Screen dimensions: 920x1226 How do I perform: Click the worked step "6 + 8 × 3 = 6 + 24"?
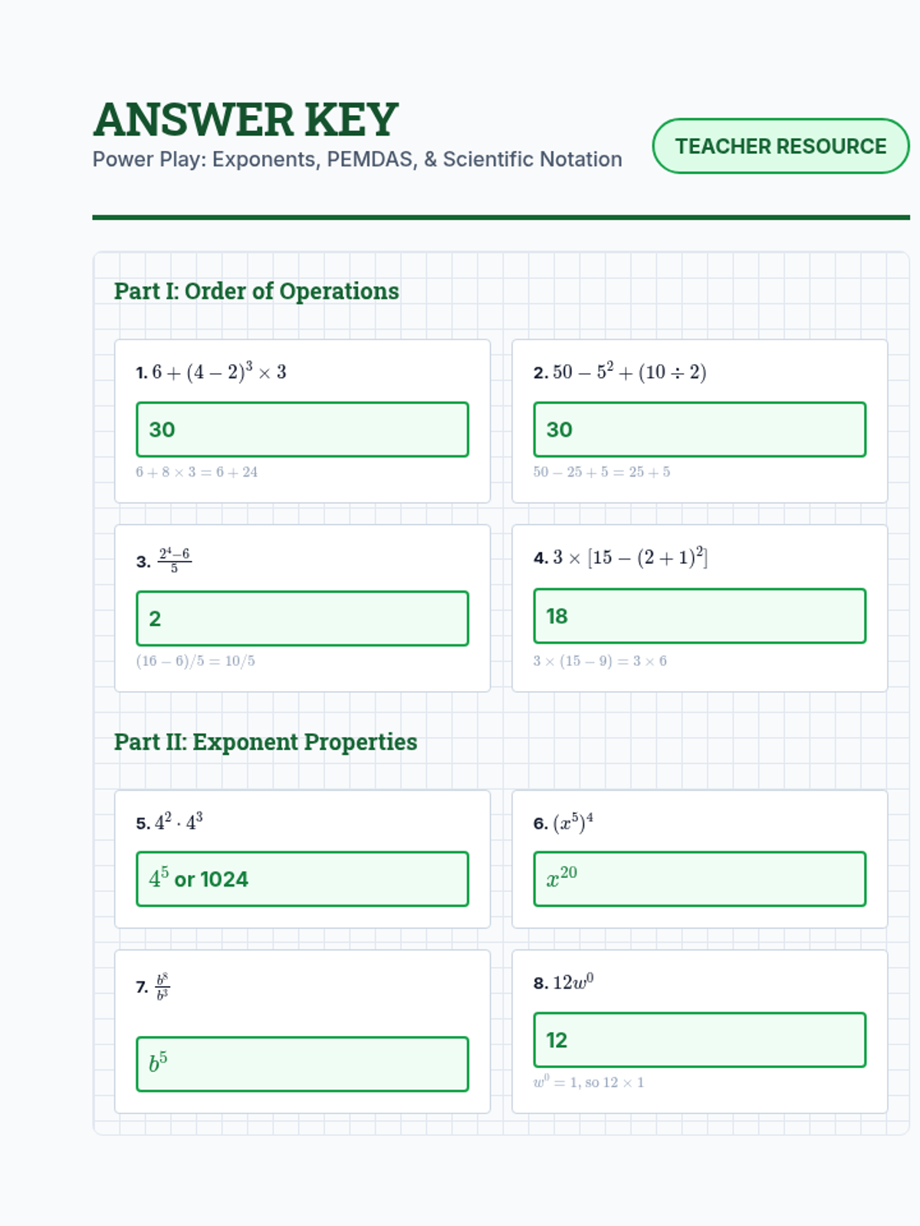[x=197, y=472]
